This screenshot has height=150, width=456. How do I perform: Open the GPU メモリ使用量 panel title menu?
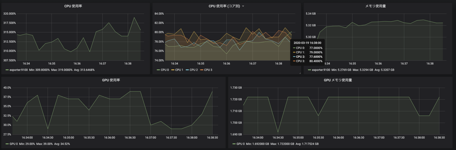[338, 80]
